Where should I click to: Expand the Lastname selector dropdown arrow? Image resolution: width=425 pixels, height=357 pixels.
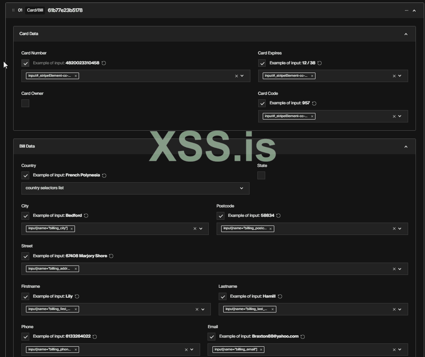point(400,309)
